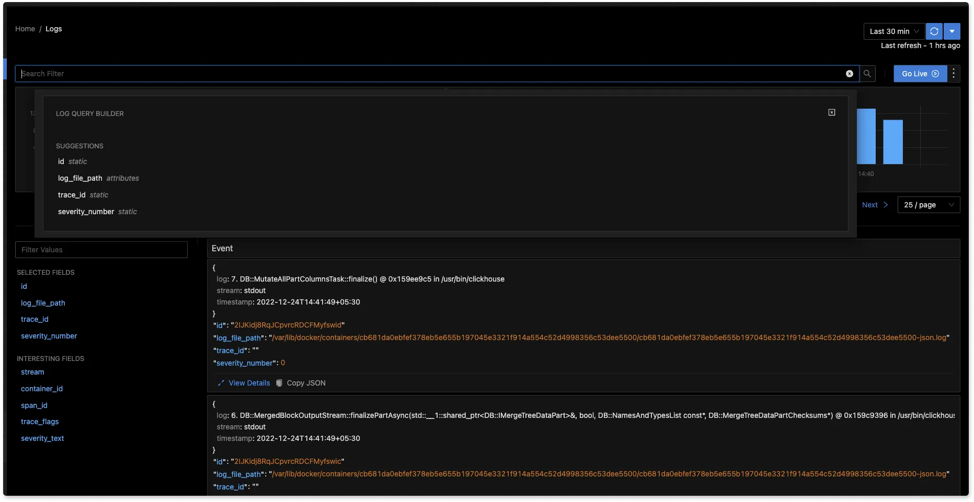This screenshot has width=974, height=502.
Task: Close the Log Query Builder panel
Action: click(x=832, y=112)
